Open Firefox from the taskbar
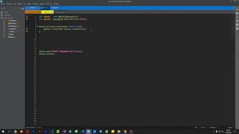The height and width of the screenshot is (134, 239). (x=21, y=131)
